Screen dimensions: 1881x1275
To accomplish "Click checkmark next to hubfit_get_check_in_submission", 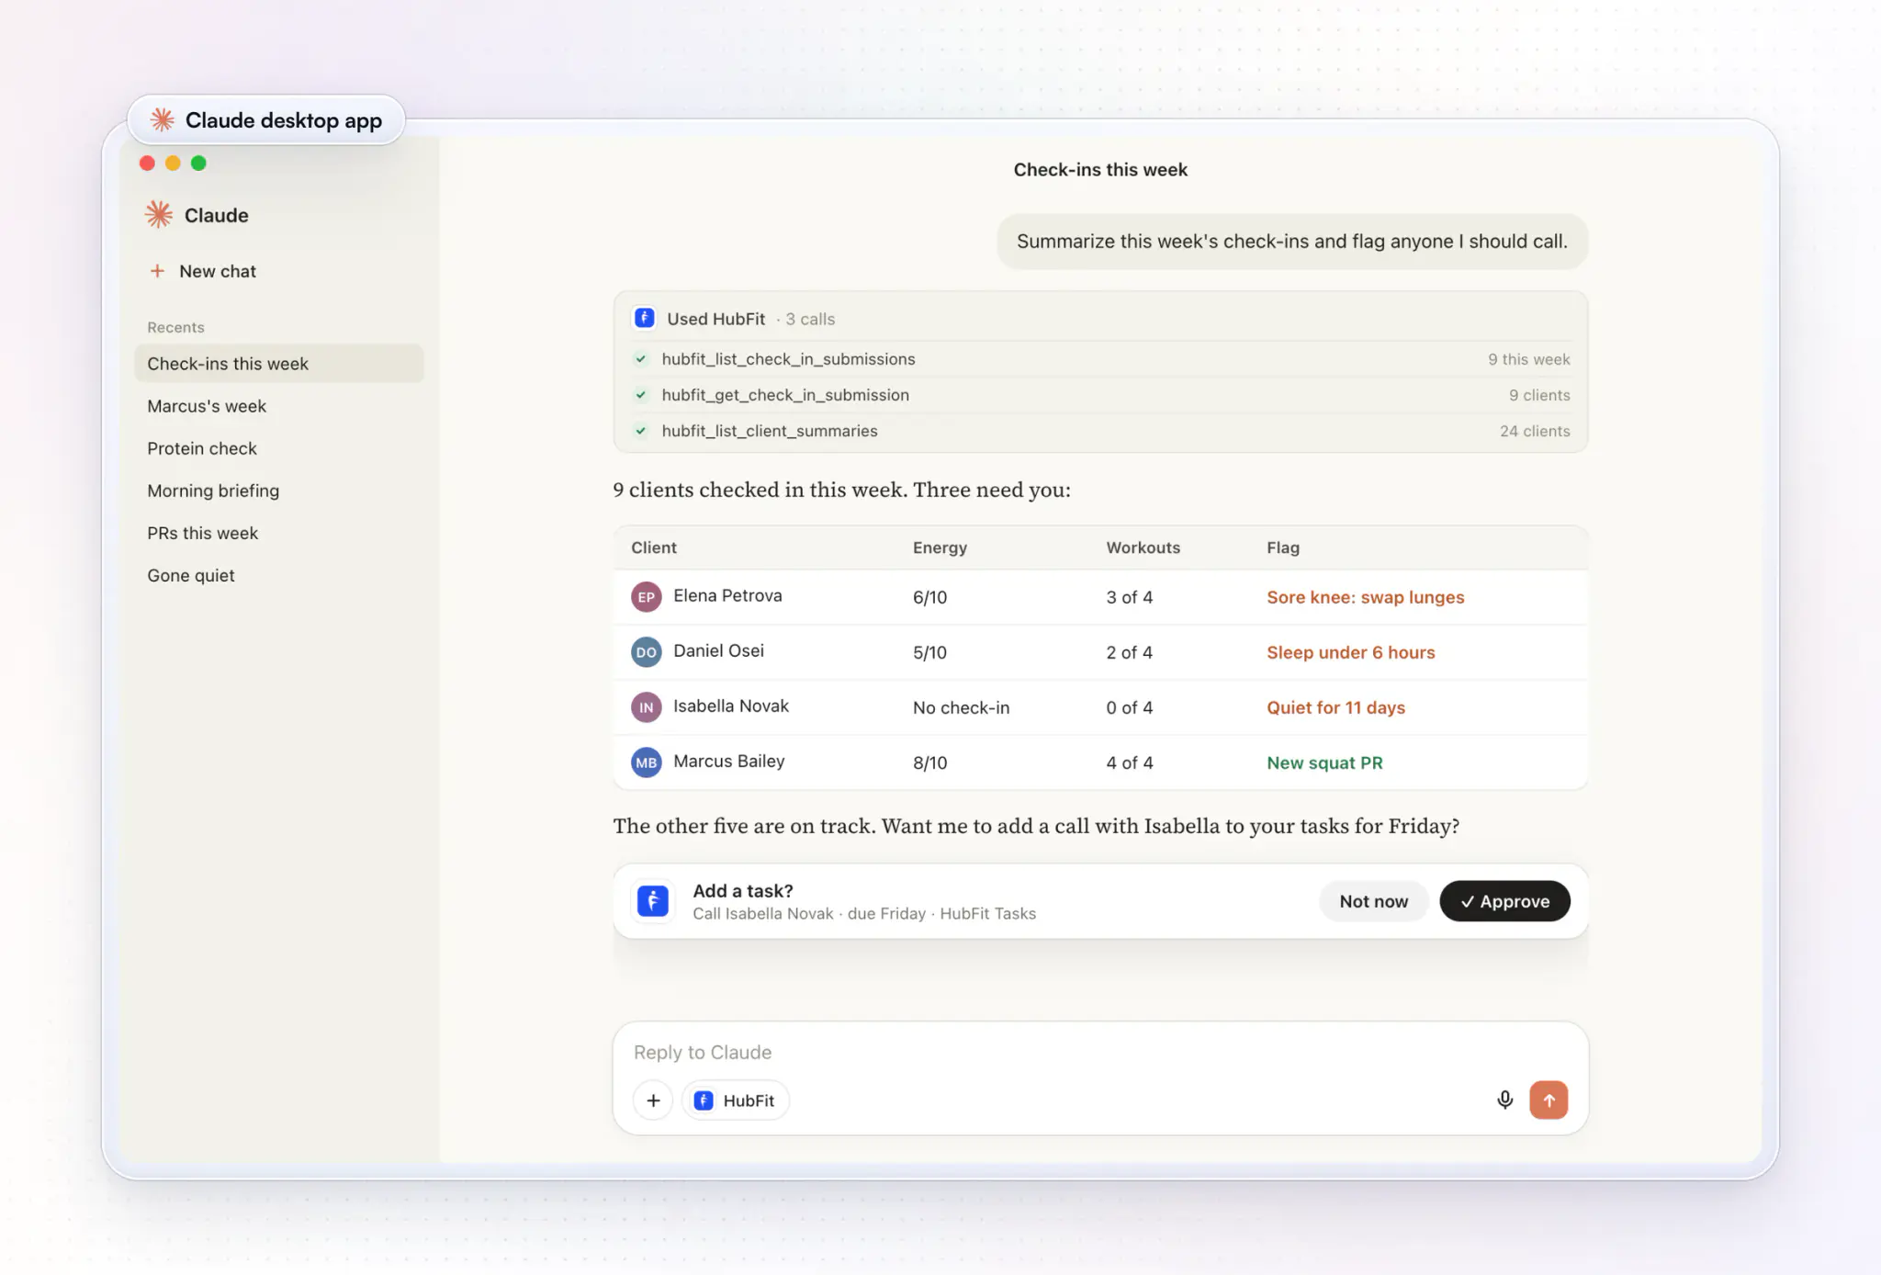I will (641, 395).
